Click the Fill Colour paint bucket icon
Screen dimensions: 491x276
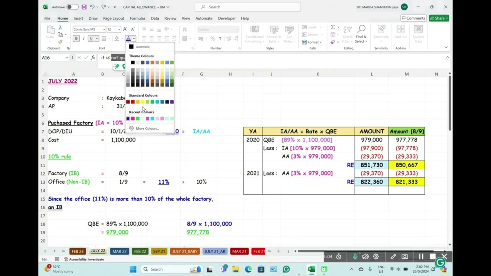[117, 38]
